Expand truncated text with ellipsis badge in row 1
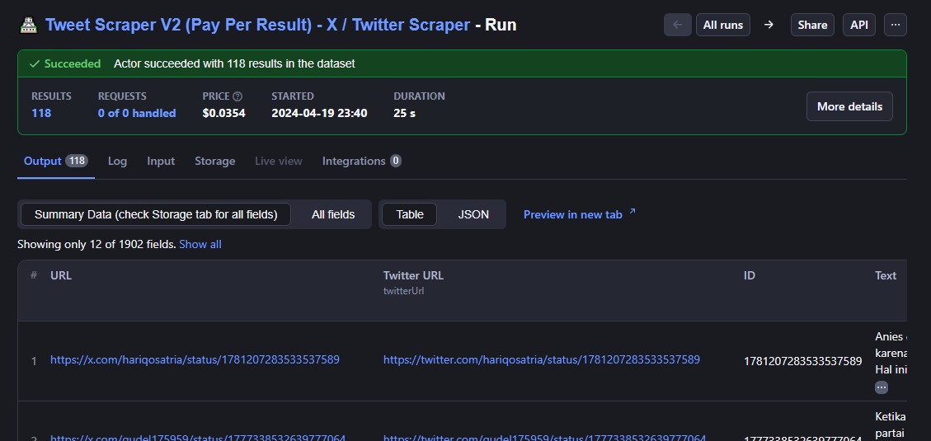 (x=882, y=387)
